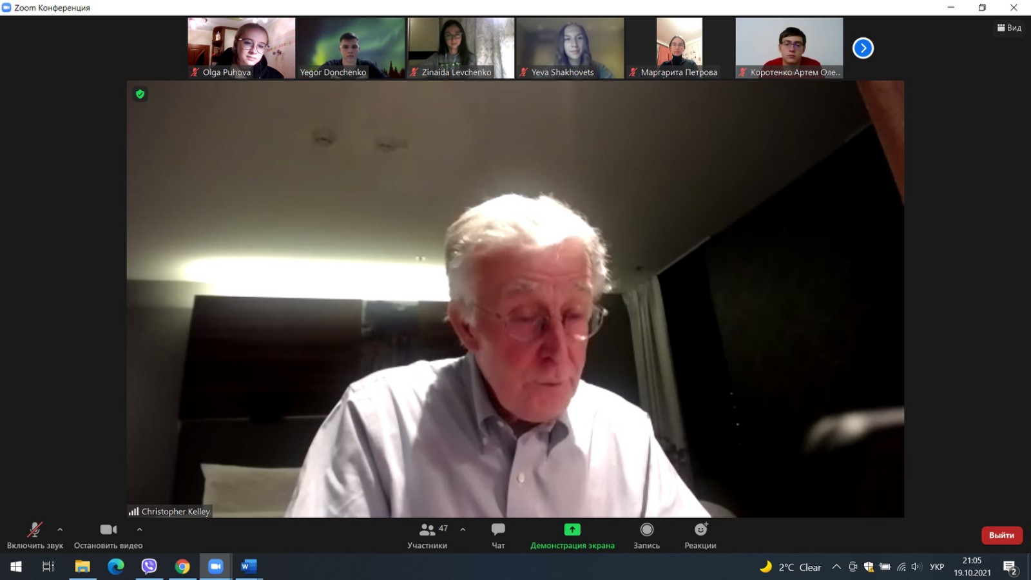Start recording with Запись button
Viewport: 1031px width, 580px height.
pos(646,536)
